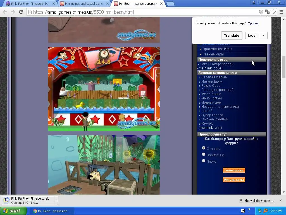Screen dimensions: 286x215
Task: Click the Translate button
Action: pos(232,36)
